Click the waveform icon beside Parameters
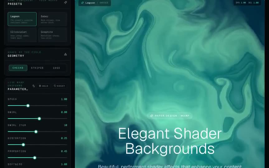This screenshot has width=269, height=168. [x=34, y=86]
